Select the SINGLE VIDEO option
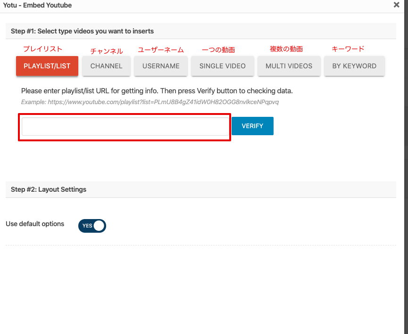The width and height of the screenshot is (408, 334). coord(223,66)
